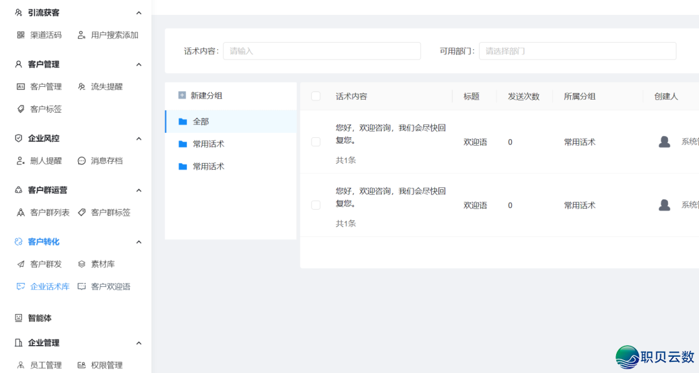Click the 新建分组 plus icon
Viewport: 699px width, 373px height.
[x=182, y=95]
